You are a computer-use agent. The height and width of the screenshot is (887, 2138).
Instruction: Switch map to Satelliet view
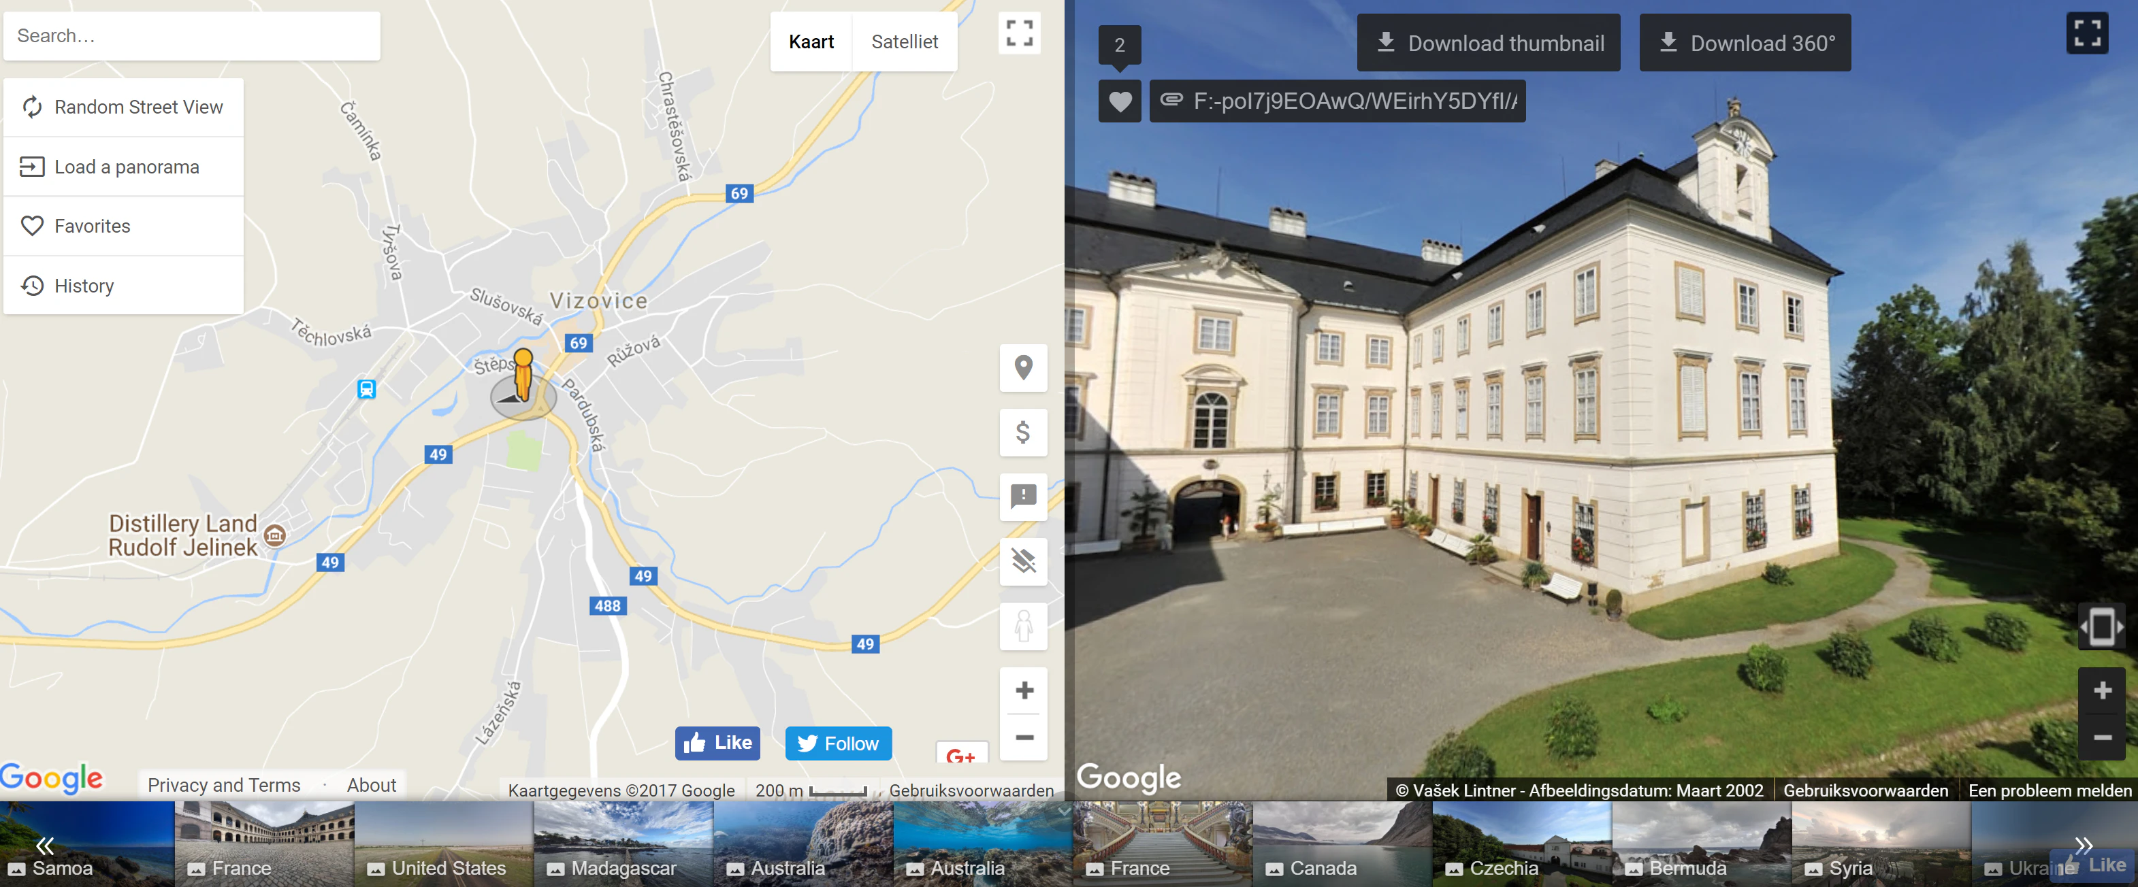point(905,41)
